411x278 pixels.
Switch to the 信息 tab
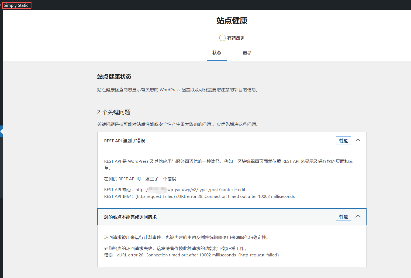point(247,53)
